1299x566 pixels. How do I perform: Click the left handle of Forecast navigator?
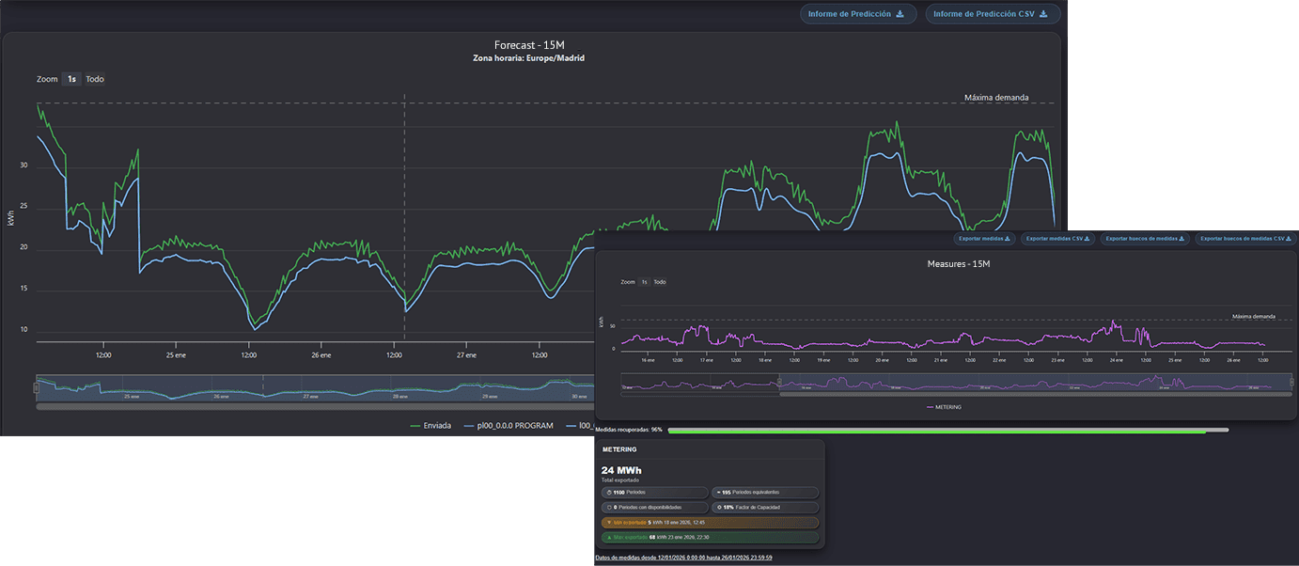37,387
